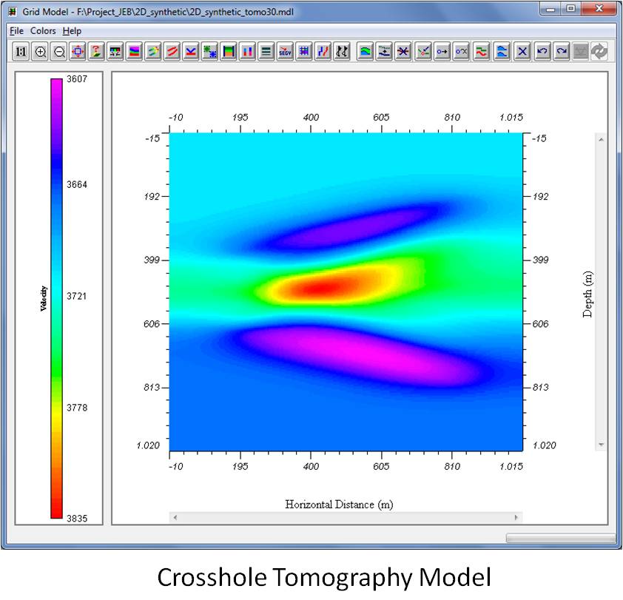Toggle the grid overlay icon
The height and width of the screenshot is (600, 623).
pos(304,52)
